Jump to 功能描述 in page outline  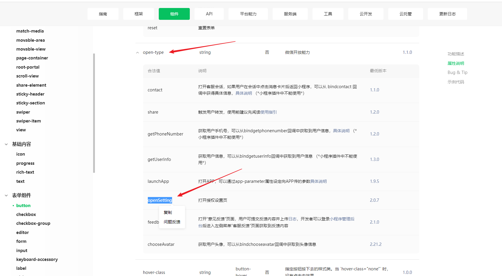pos(456,54)
